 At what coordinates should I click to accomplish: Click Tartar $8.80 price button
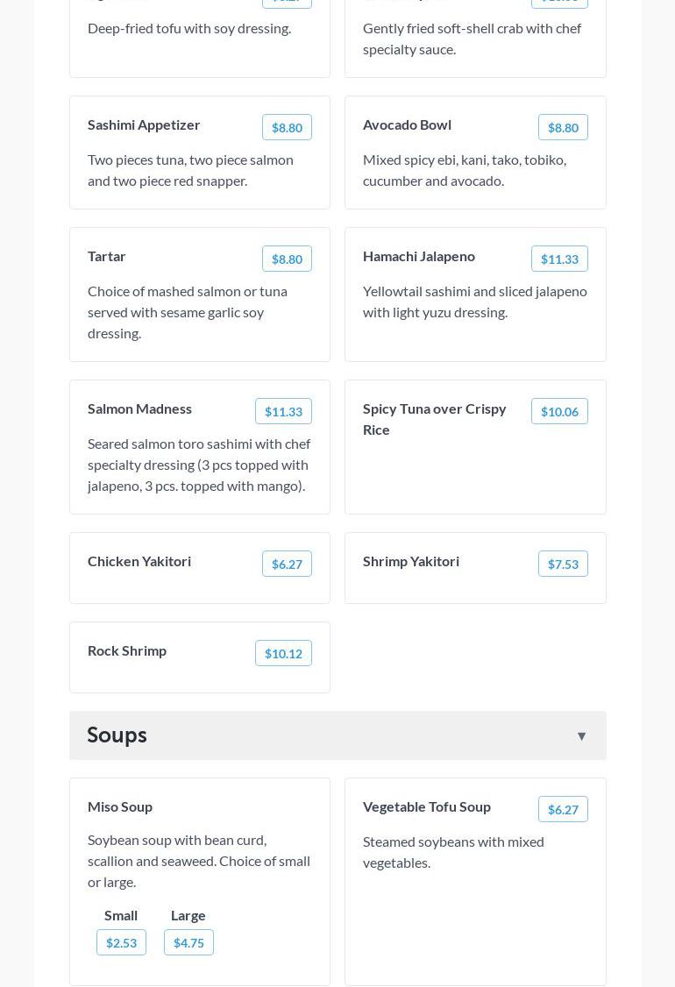pyautogui.click(x=287, y=259)
